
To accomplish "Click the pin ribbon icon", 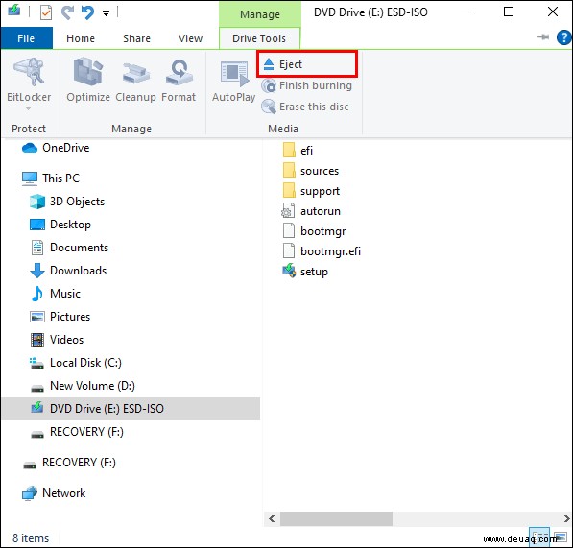I will pos(543,36).
